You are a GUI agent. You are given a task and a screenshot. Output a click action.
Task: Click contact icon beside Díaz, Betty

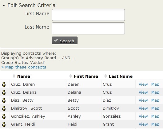(4, 100)
